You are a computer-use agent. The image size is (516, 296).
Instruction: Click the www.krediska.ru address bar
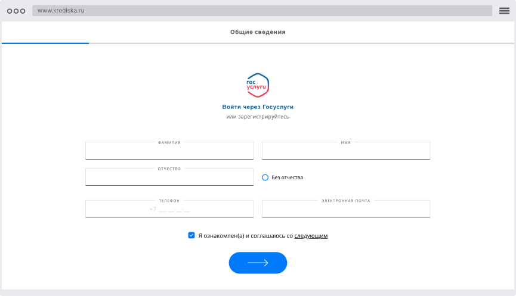point(262,11)
